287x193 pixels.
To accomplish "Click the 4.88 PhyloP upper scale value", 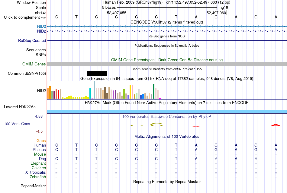I will [x=39, y=116].
